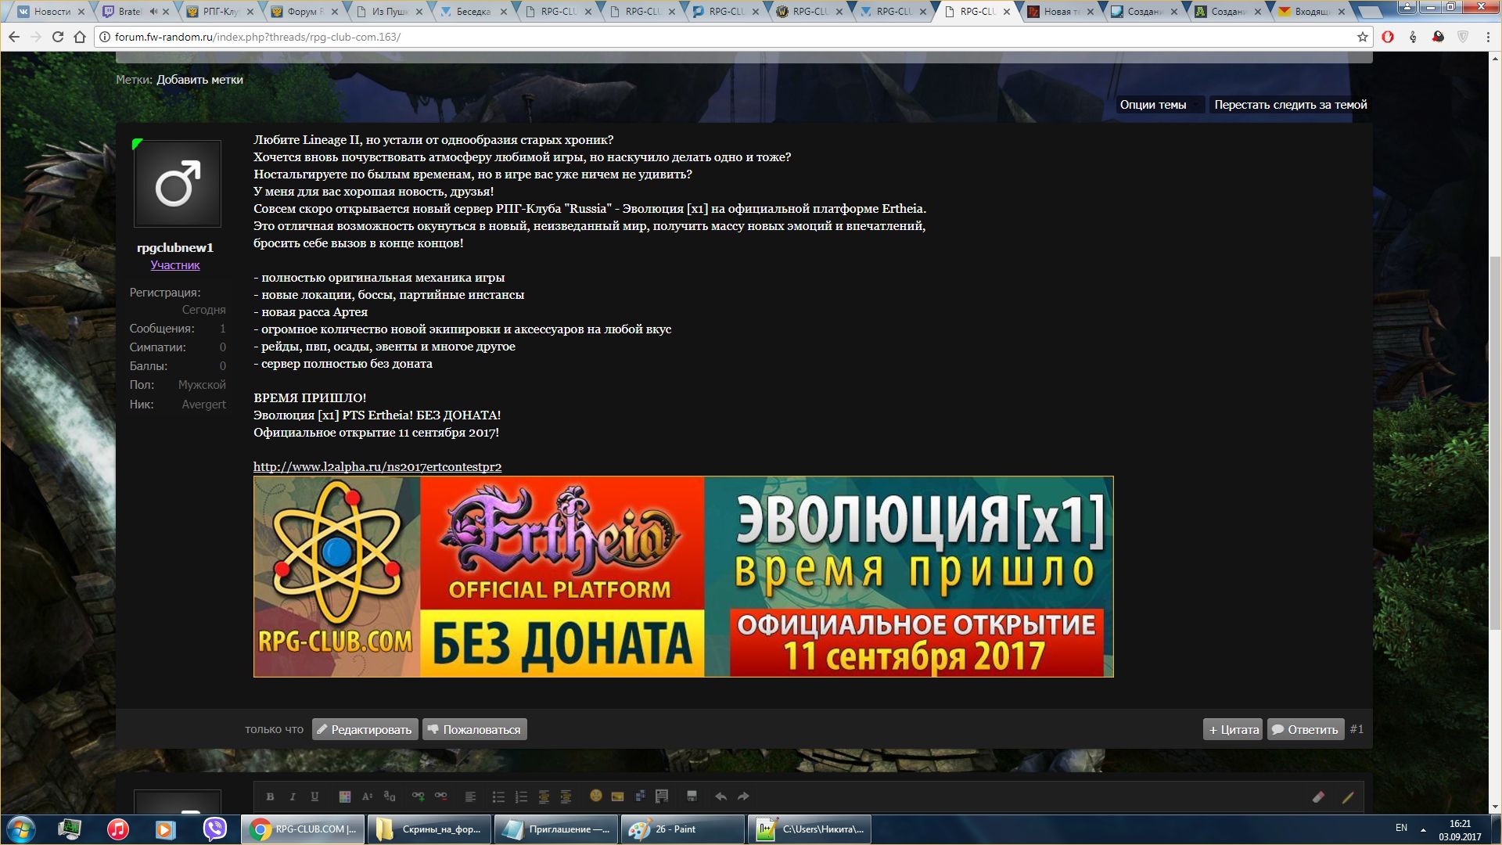This screenshot has height=845, width=1502.
Task: Decrease indent in editor toolbar
Action: pyautogui.click(x=544, y=796)
